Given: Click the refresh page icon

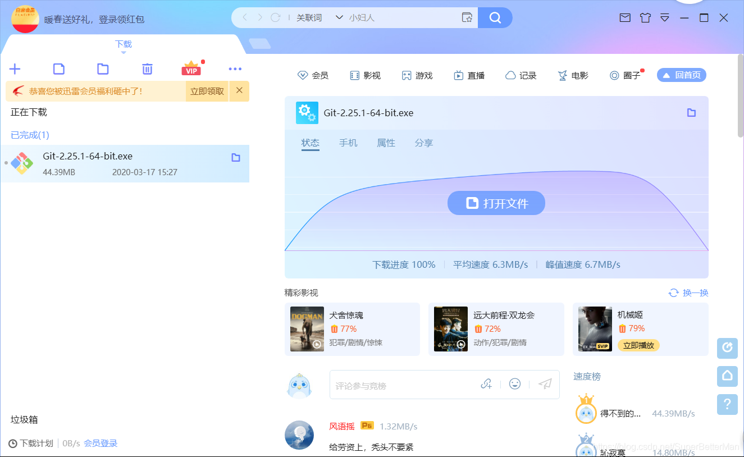Looking at the screenshot, I should (x=275, y=17).
